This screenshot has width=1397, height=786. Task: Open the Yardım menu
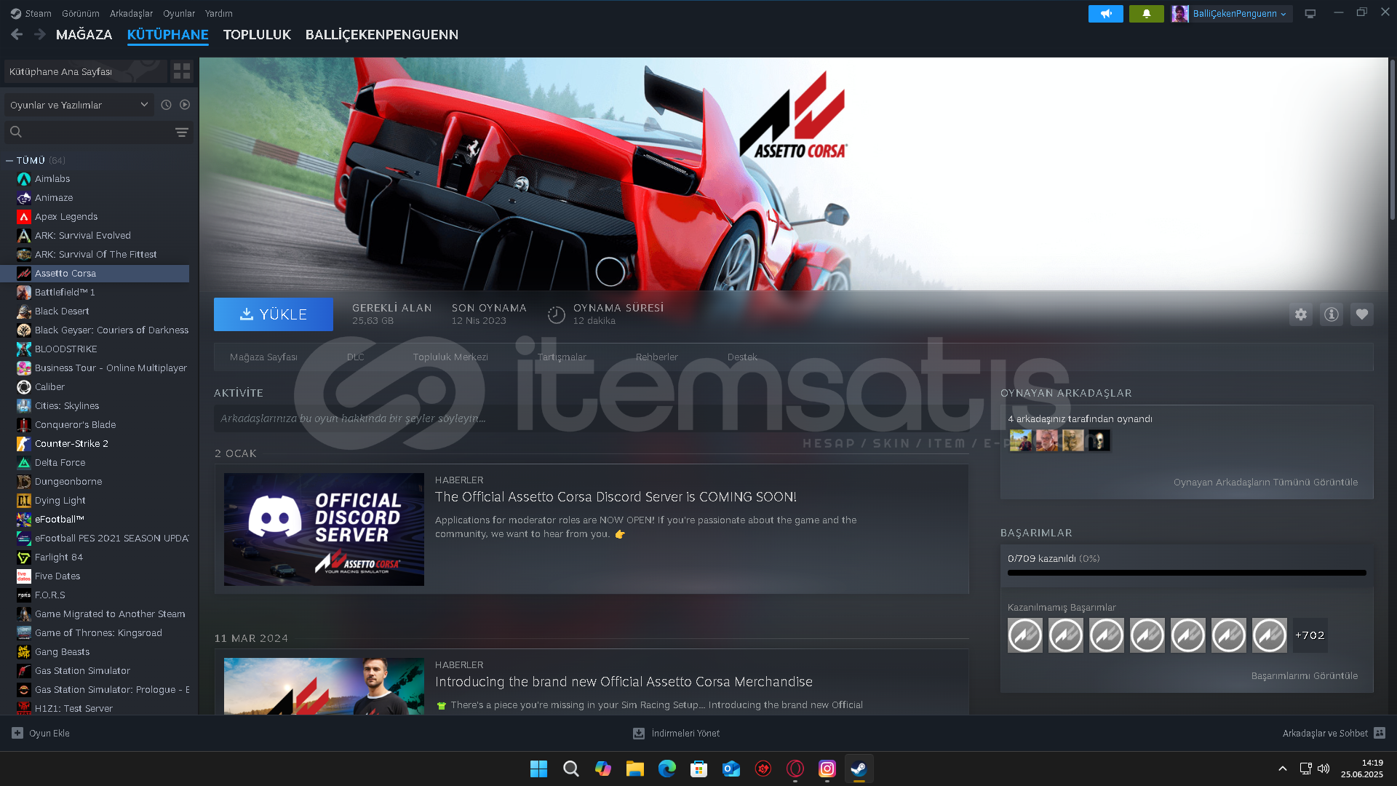[218, 13]
